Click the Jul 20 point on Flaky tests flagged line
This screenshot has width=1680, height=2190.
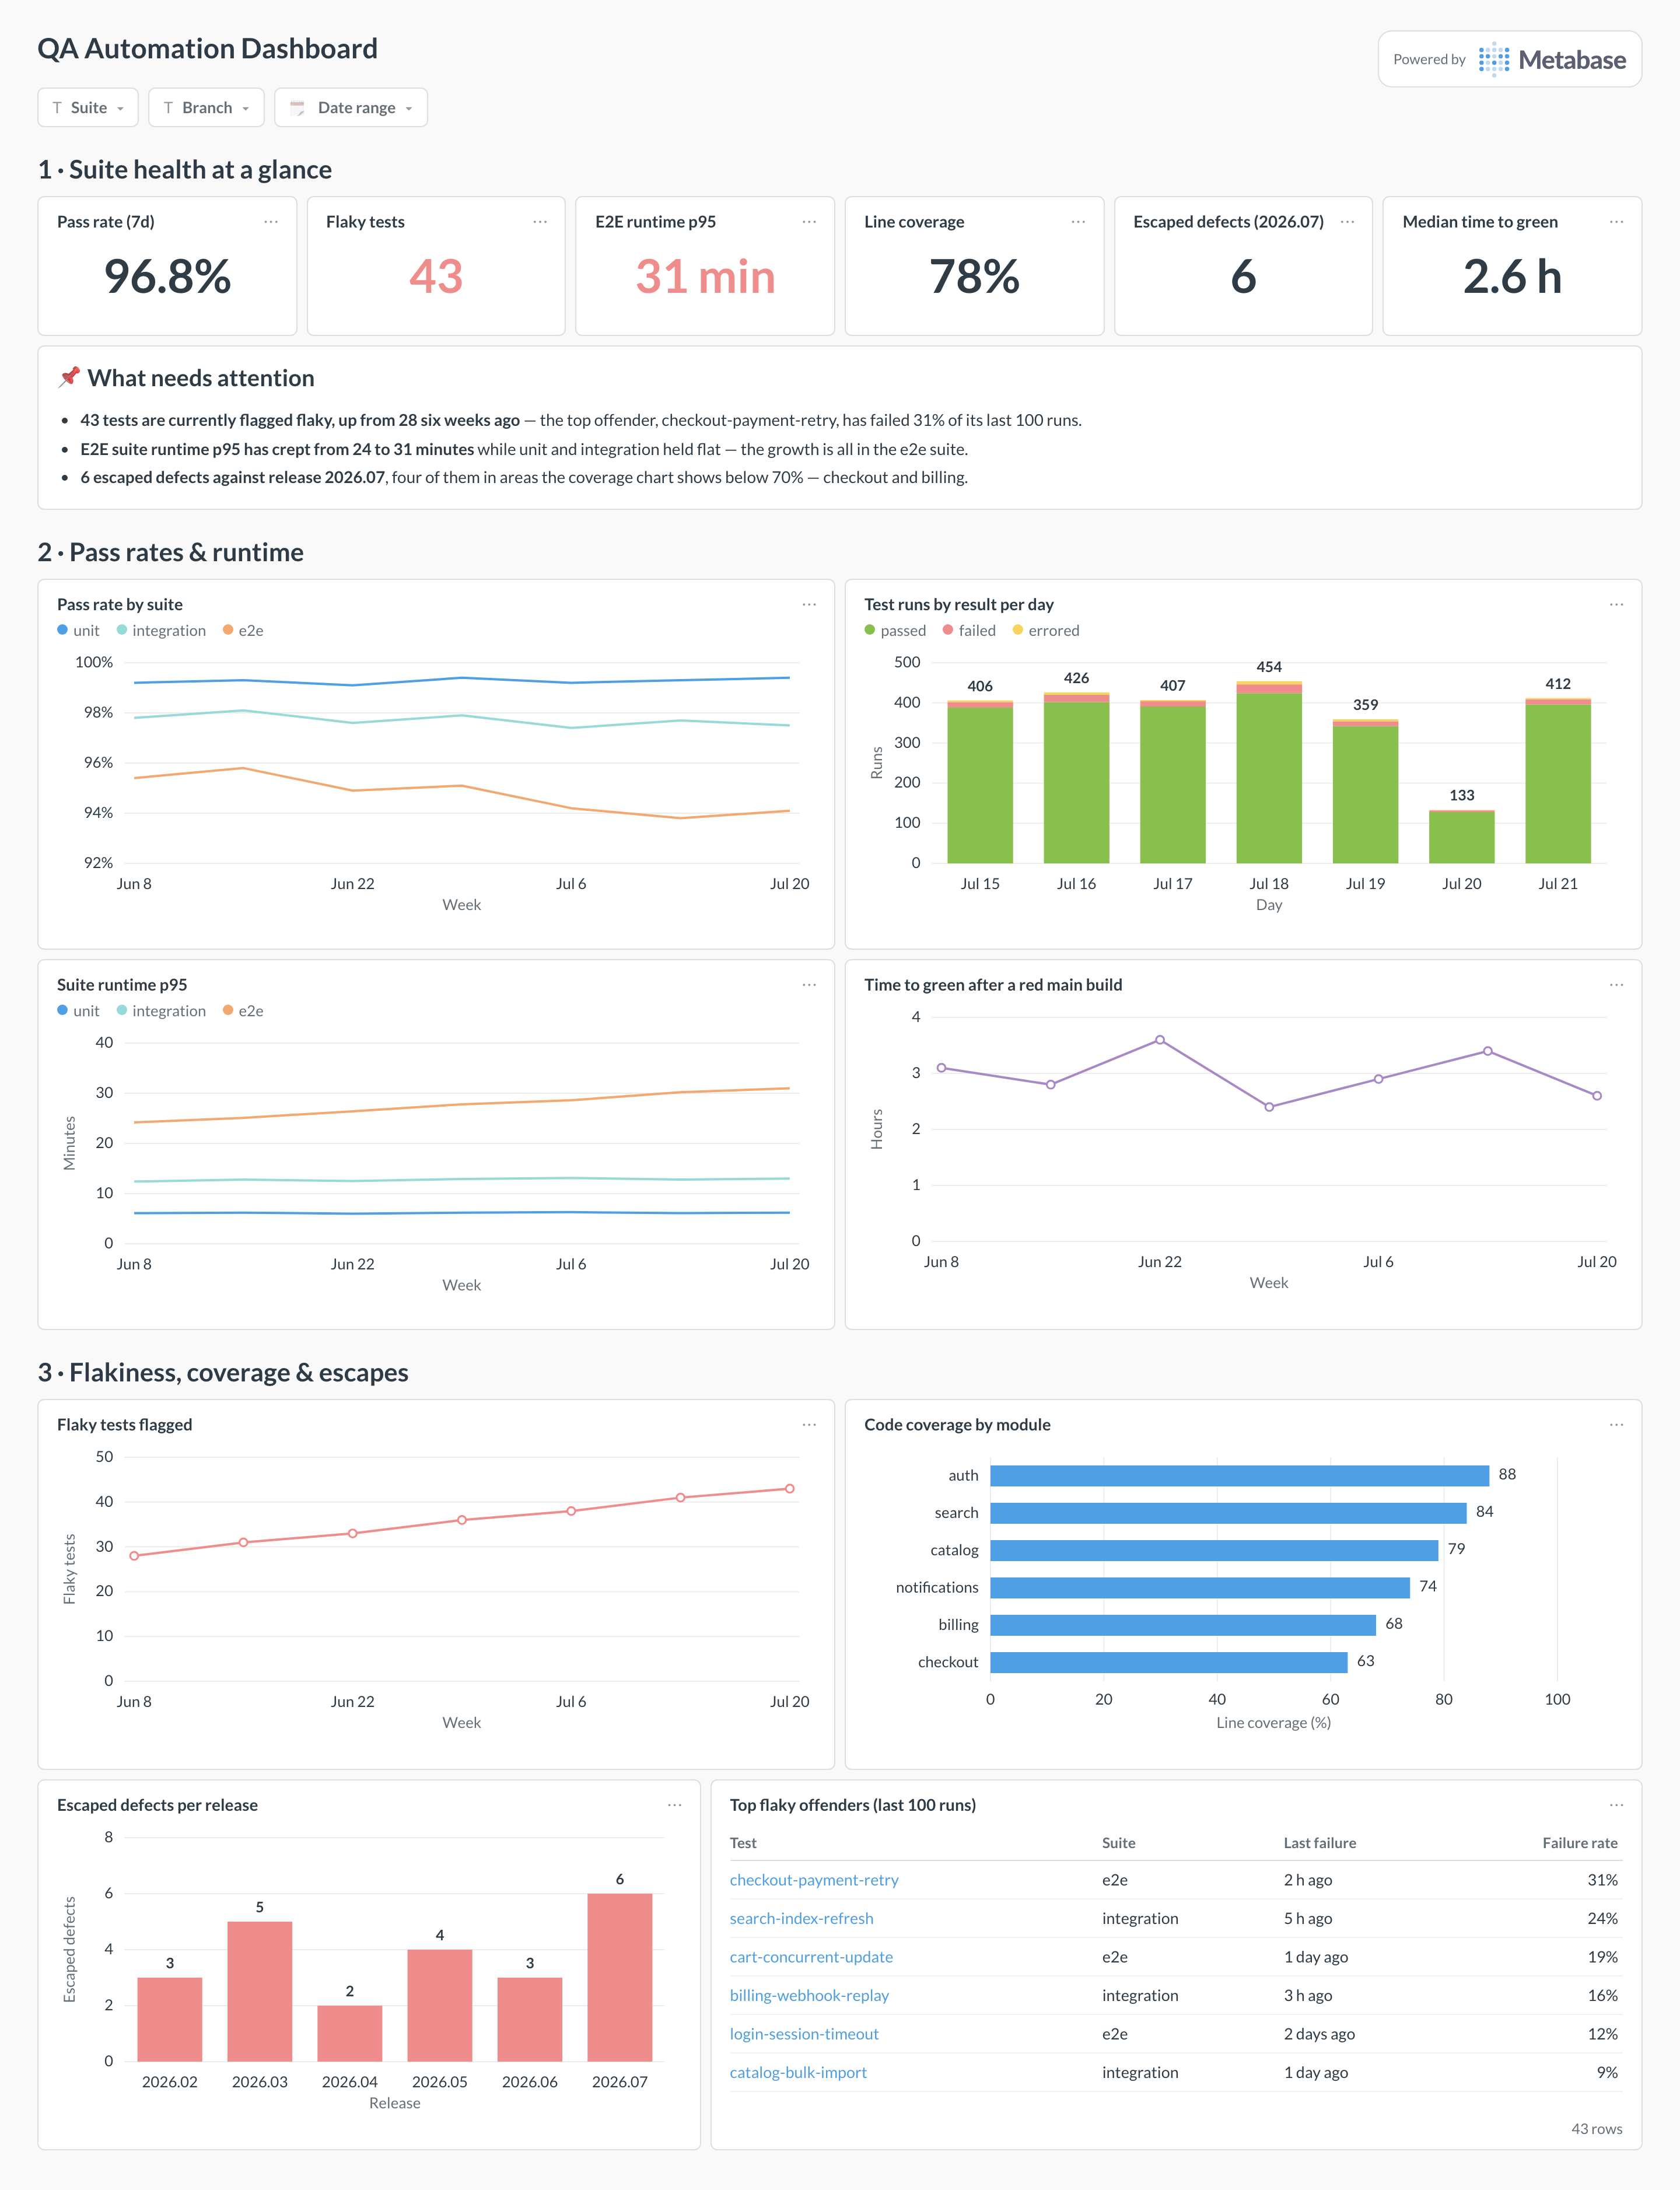(789, 1489)
